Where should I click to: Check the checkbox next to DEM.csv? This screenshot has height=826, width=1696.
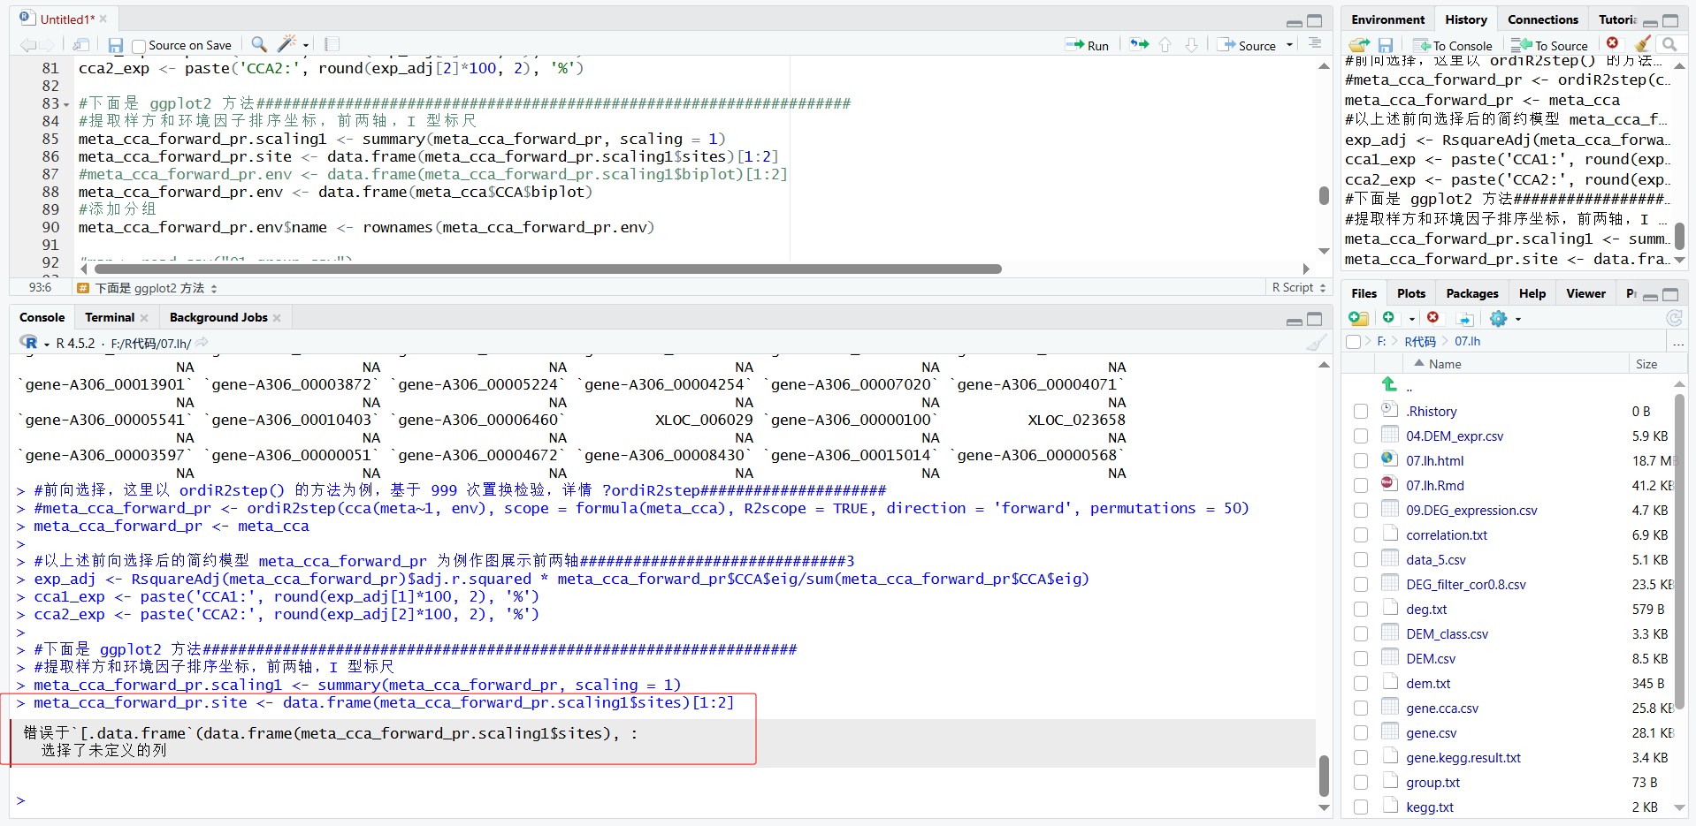(1361, 658)
